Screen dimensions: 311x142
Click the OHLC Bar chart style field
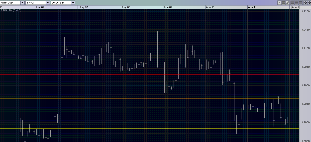point(61,2)
